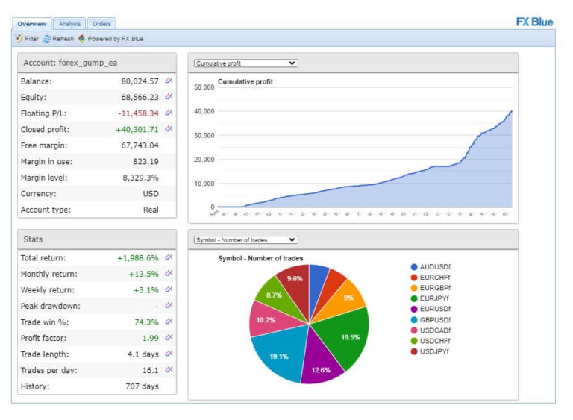
Task: Toggle the AUDUSDf legend swatch
Action: pyautogui.click(x=414, y=267)
